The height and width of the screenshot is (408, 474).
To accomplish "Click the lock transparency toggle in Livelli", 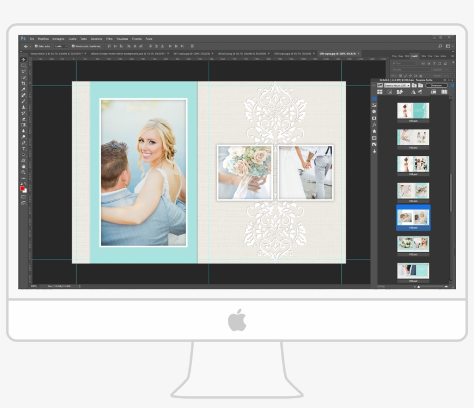I will [400, 76].
